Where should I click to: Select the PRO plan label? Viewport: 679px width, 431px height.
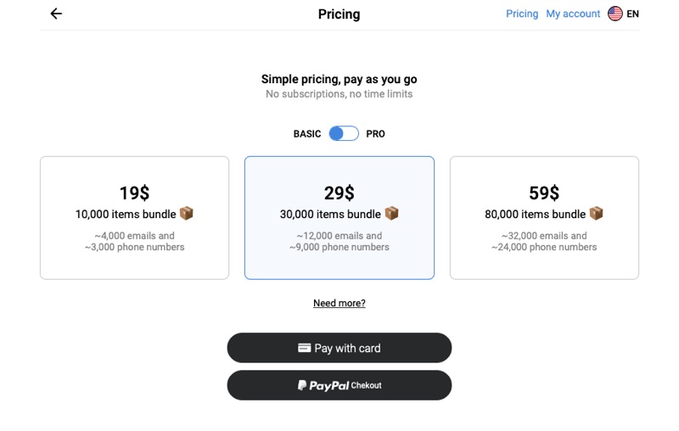pyautogui.click(x=375, y=134)
